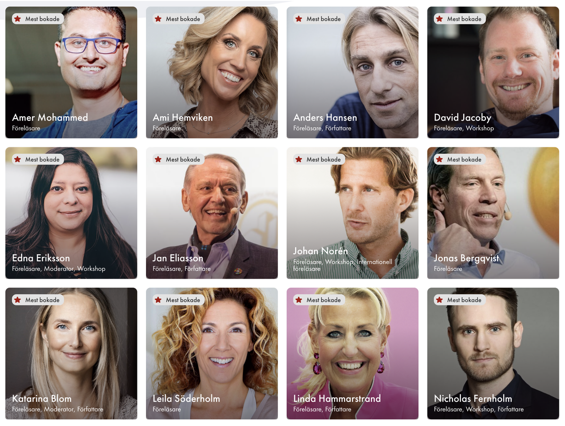Open Katarina Blom's name link

tap(42, 399)
